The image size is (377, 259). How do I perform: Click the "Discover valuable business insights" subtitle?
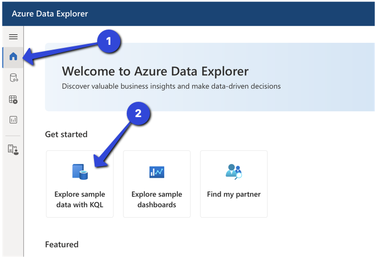point(171,87)
